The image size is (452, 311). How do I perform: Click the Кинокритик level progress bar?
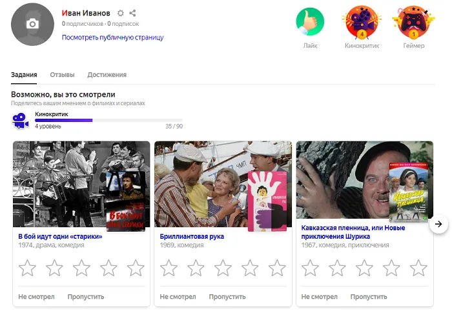click(108, 120)
